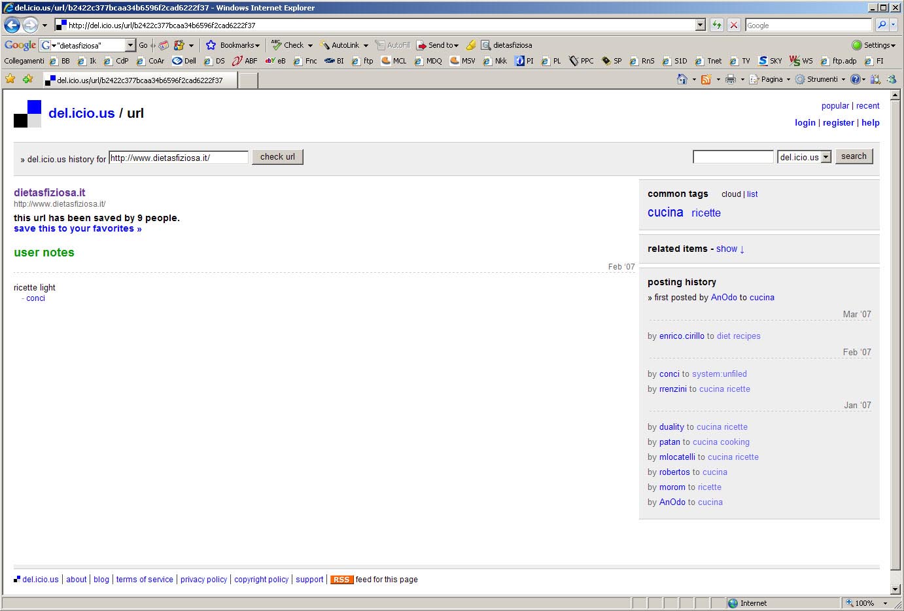Click the RSS feeds toolbar icon
The height and width of the screenshot is (611, 904).
[x=706, y=79]
